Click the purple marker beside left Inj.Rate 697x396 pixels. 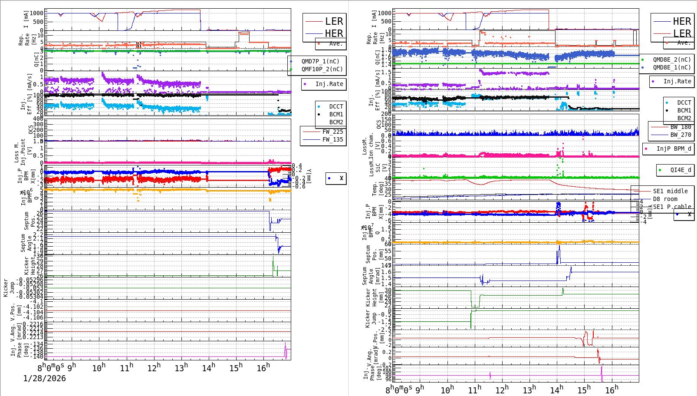305,84
